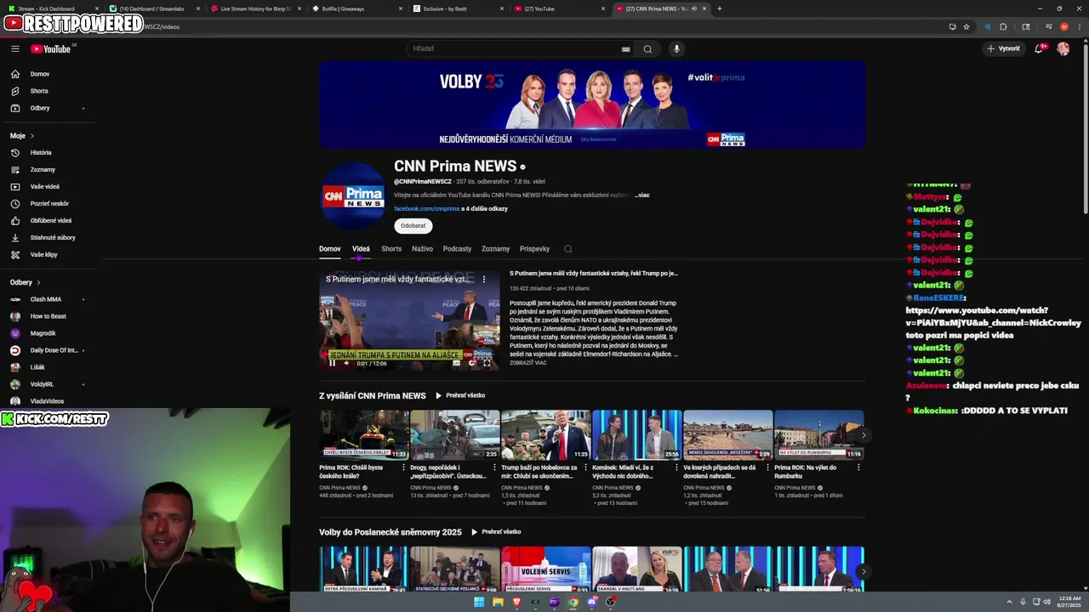Open facebook.com/cnnprima link
Screen dimensions: 1089x612
(x=426, y=209)
